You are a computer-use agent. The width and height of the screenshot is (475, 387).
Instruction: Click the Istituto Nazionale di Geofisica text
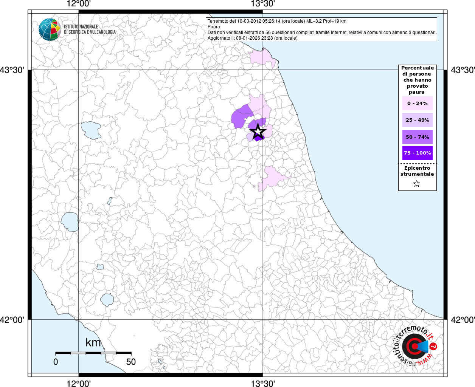click(x=90, y=29)
